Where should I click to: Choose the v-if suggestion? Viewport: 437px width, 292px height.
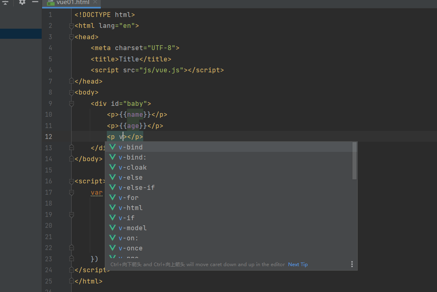(228, 218)
